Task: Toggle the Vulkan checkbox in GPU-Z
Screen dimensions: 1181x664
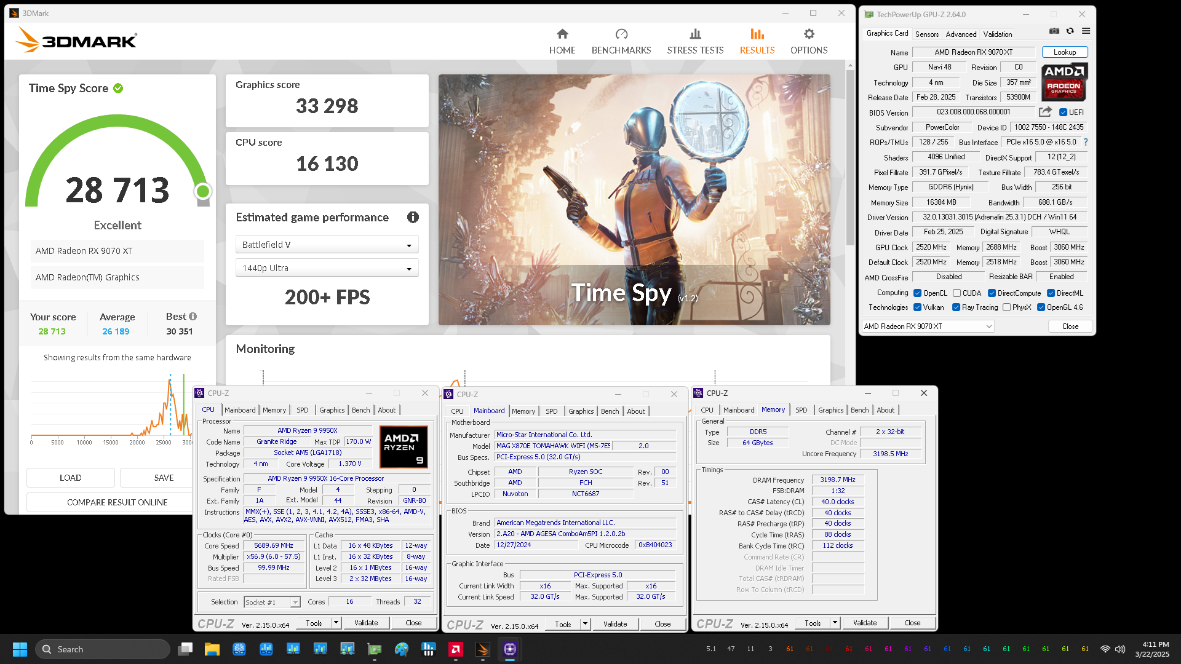Action: click(x=917, y=307)
